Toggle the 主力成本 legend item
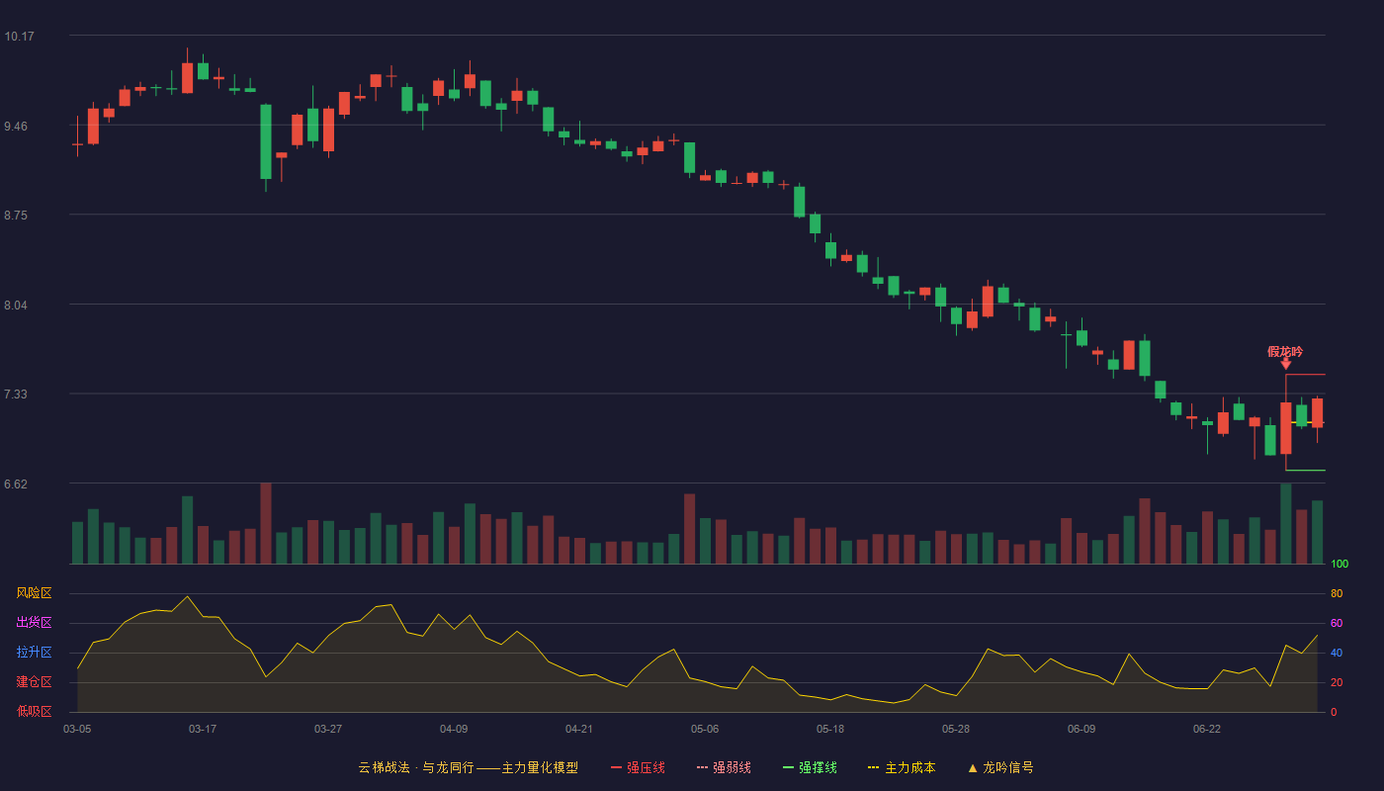 tap(902, 767)
